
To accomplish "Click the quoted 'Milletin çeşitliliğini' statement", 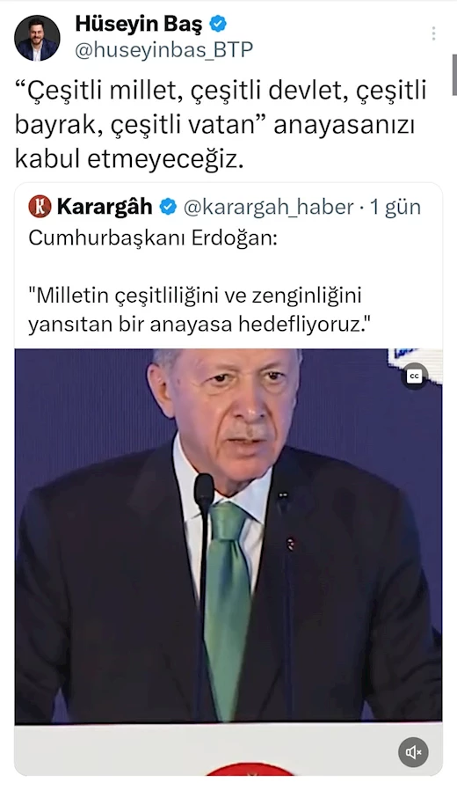I will pyautogui.click(x=197, y=310).
